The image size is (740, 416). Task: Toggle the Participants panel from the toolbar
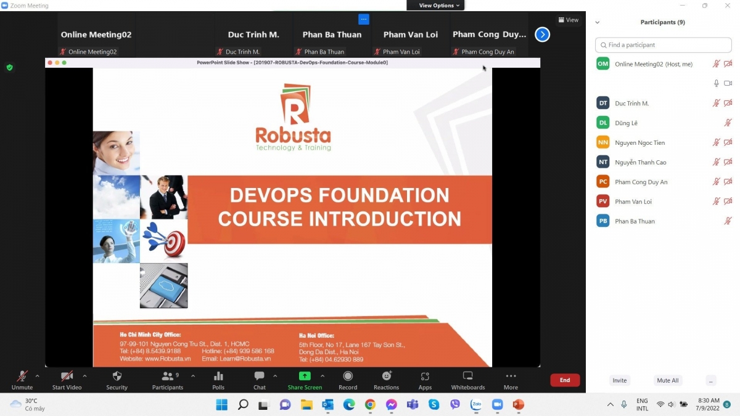[167, 380]
